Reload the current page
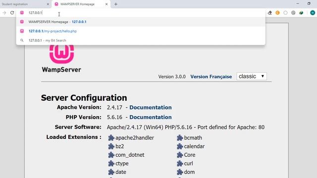 tap(12, 13)
